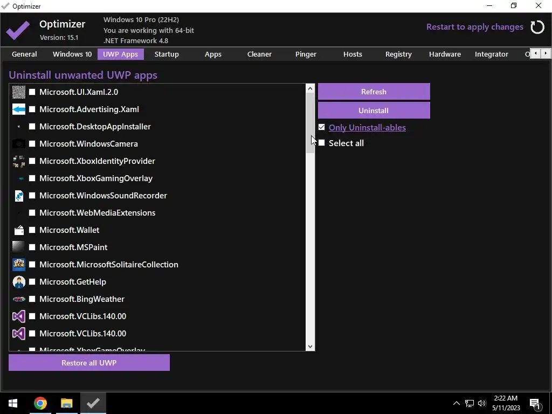This screenshot has width=552, height=414.
Task: Click the Optimizer taskbar icon
Action: point(93,403)
